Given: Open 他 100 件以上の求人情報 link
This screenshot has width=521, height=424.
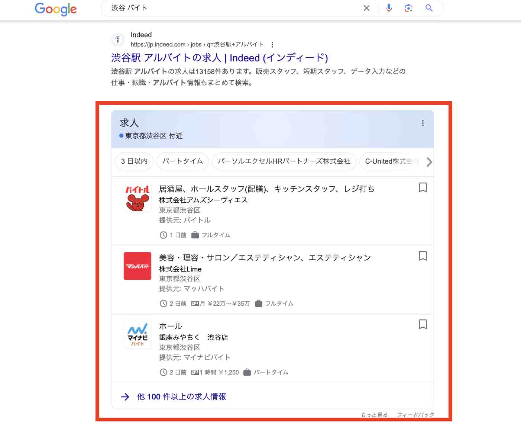Looking at the screenshot, I should coord(181,396).
